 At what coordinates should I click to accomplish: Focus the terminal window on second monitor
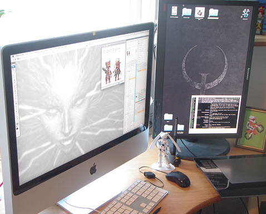(215, 115)
